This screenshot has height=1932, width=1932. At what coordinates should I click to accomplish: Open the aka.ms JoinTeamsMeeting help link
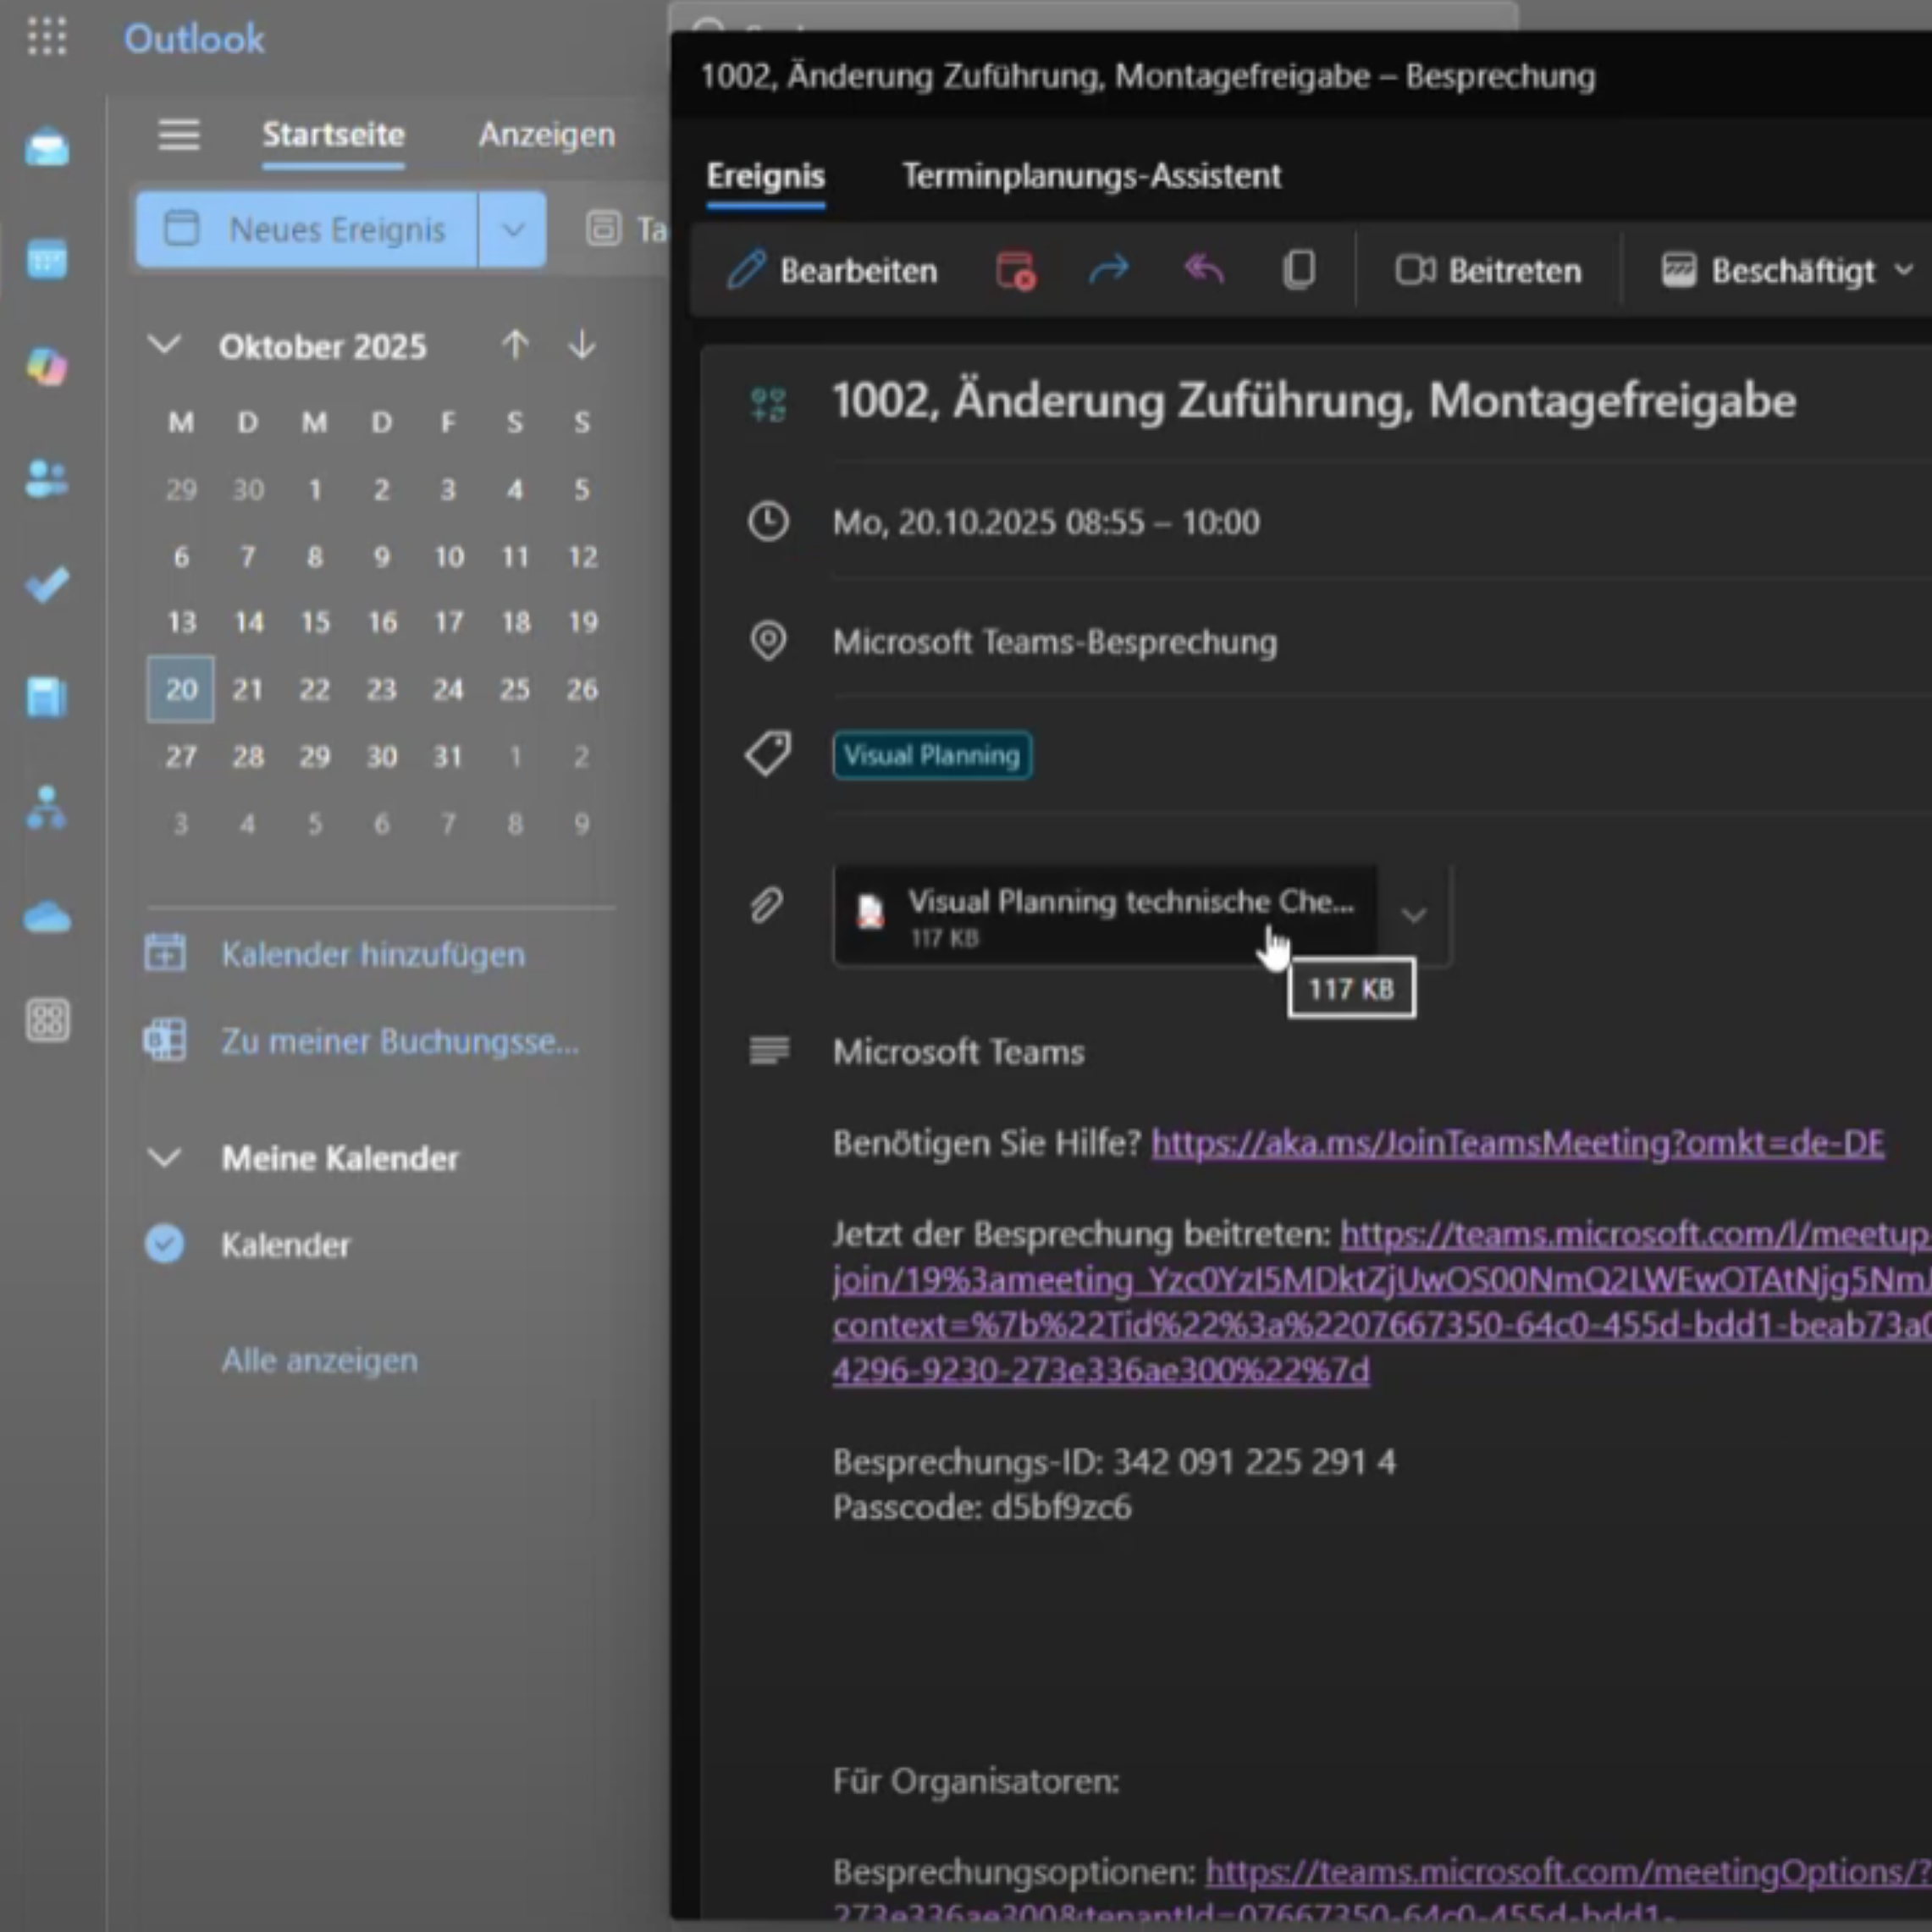[1517, 1143]
